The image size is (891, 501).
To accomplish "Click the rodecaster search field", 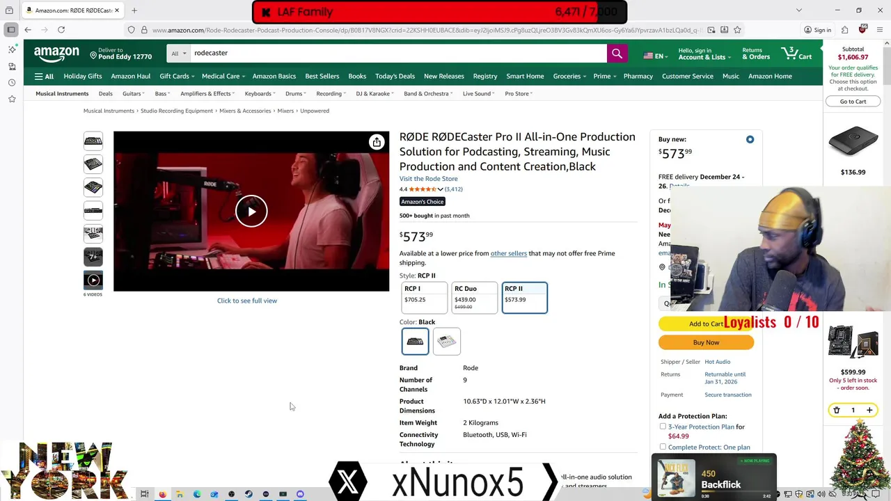I will (398, 54).
